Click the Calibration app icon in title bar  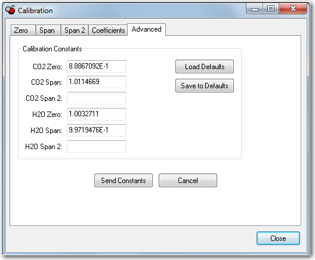[x=11, y=10]
